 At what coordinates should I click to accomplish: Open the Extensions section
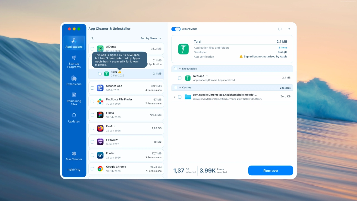pos(74,80)
